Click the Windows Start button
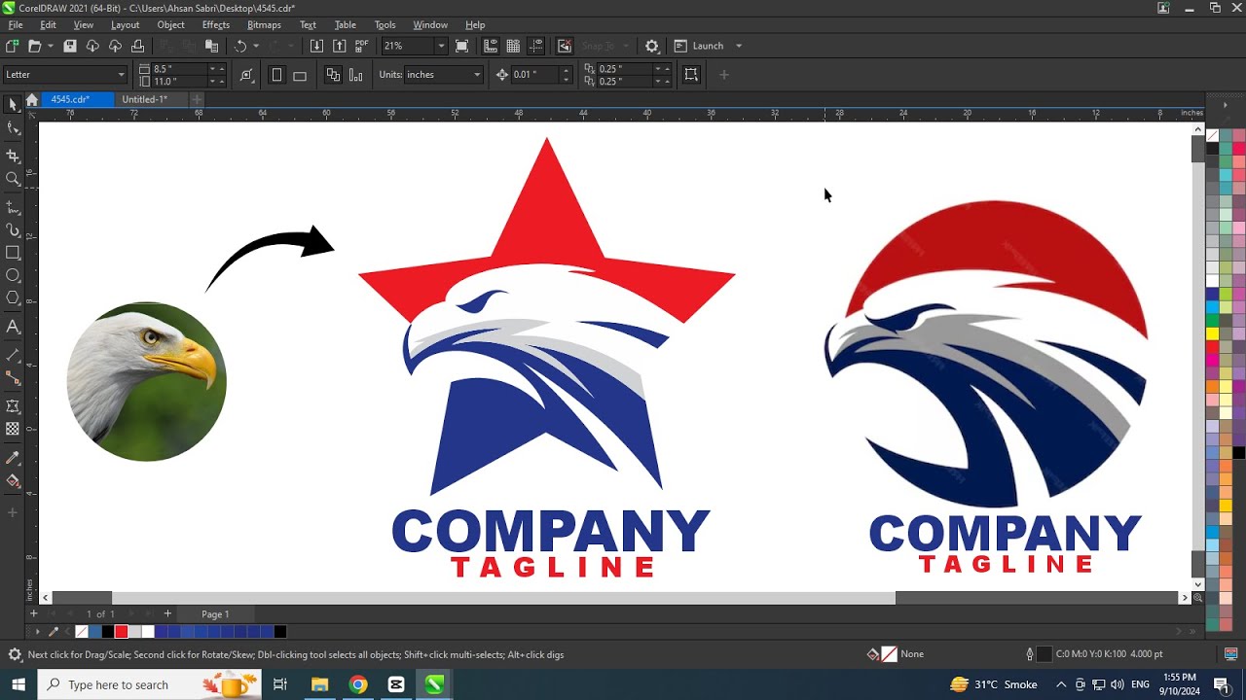Screen dimensions: 1246x700 (18, 684)
